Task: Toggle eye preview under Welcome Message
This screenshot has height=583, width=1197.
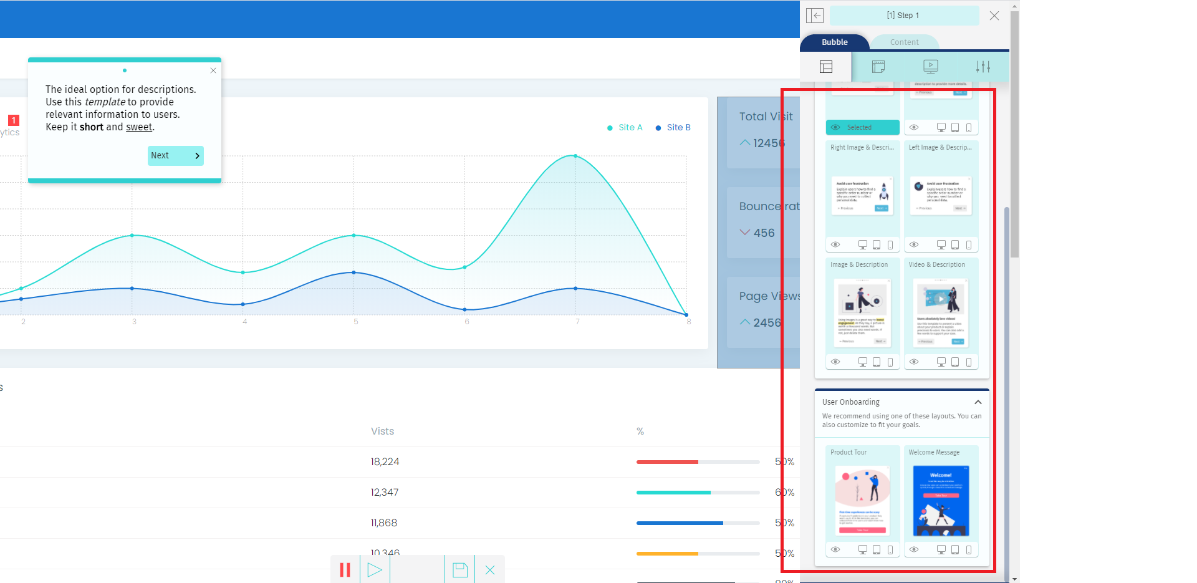Action: coord(914,550)
